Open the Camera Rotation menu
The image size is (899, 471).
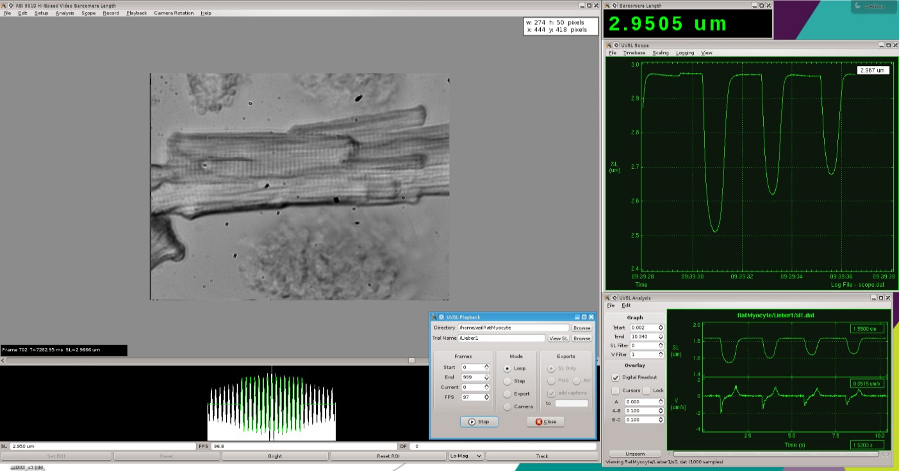pos(174,13)
